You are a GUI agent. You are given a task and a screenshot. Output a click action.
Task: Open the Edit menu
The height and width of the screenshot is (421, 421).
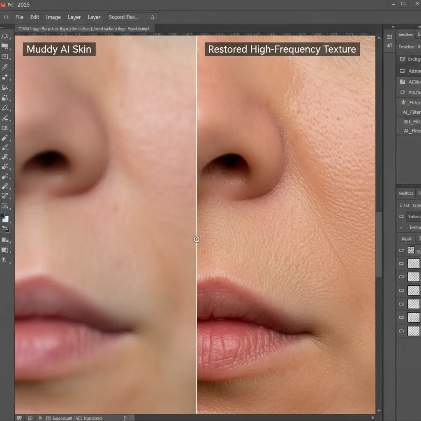click(35, 17)
